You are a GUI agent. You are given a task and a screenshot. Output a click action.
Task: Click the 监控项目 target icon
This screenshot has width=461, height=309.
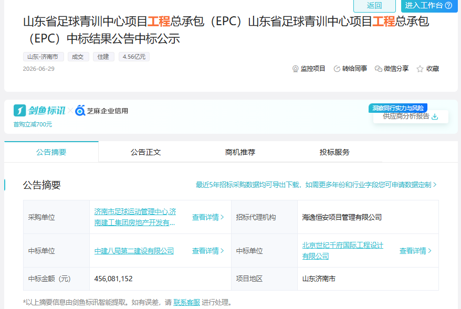click(x=295, y=69)
